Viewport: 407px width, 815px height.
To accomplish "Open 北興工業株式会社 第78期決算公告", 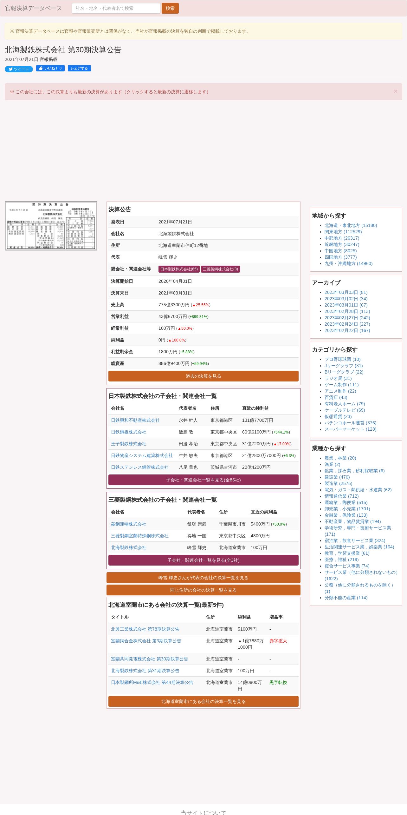I will 145,629.
